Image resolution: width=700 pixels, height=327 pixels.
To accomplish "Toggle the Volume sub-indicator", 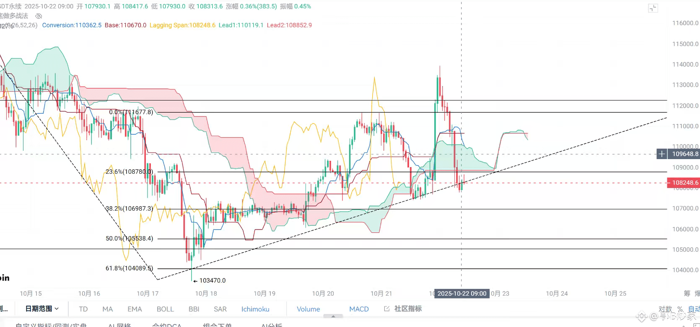I will pyautogui.click(x=309, y=309).
